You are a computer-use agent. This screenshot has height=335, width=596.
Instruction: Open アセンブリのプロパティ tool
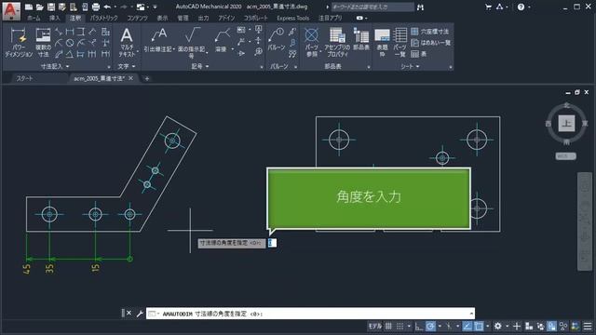point(337,43)
